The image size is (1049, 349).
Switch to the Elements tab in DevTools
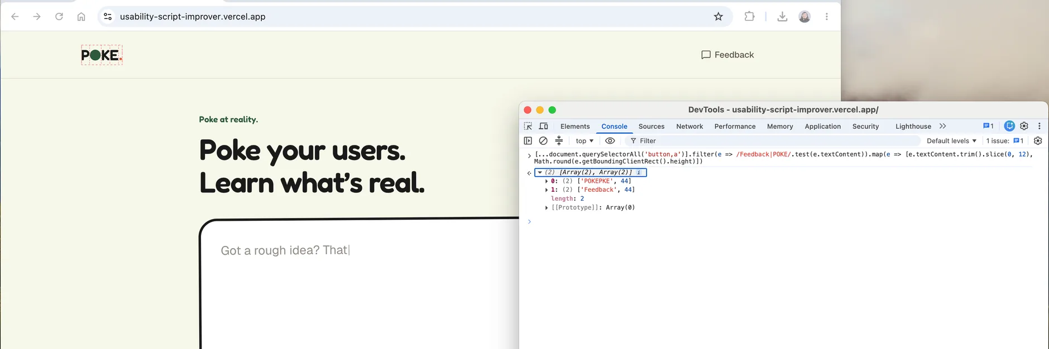pos(575,127)
